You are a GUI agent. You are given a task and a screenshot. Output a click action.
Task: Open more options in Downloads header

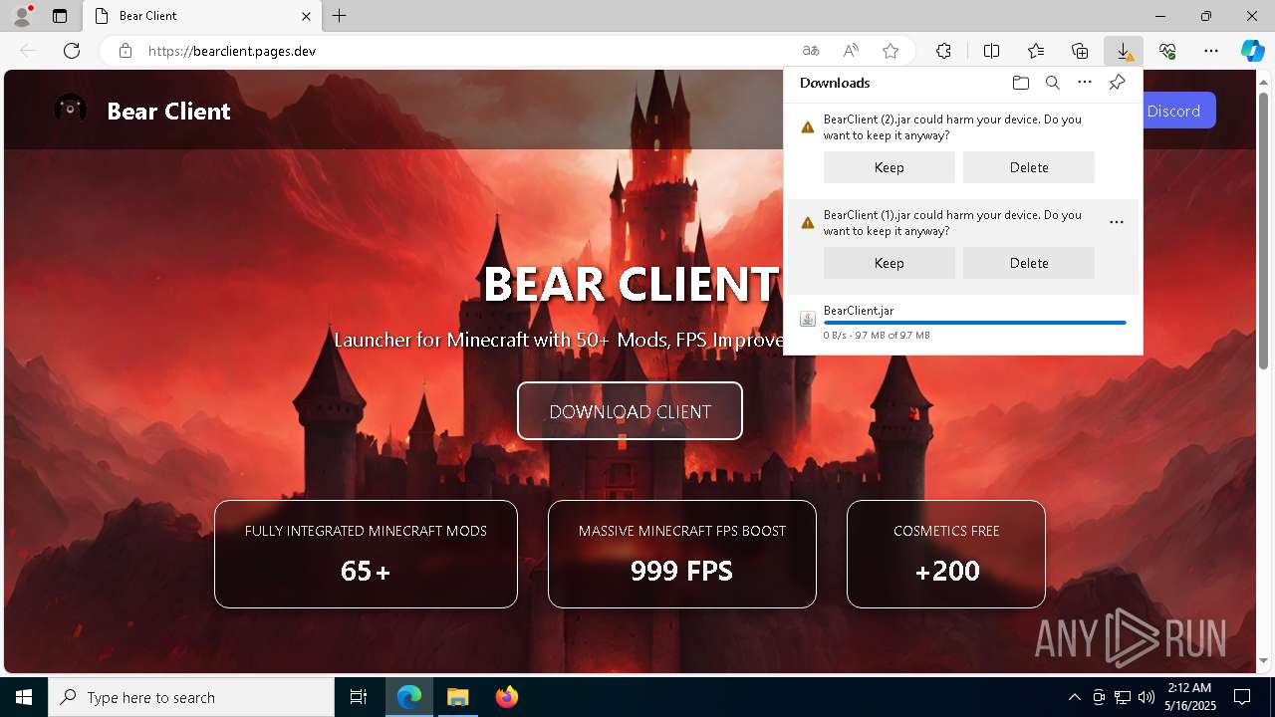1085,83
